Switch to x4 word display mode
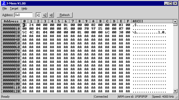This screenshot has width=179, height=100. coord(51,15)
